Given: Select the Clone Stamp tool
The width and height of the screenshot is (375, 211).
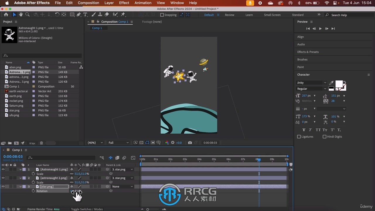Looking at the screenshot, I should pos(100,15).
